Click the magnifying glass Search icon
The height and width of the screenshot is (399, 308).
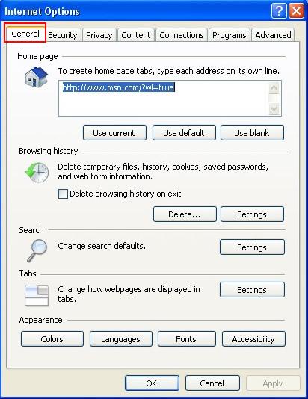click(37, 250)
